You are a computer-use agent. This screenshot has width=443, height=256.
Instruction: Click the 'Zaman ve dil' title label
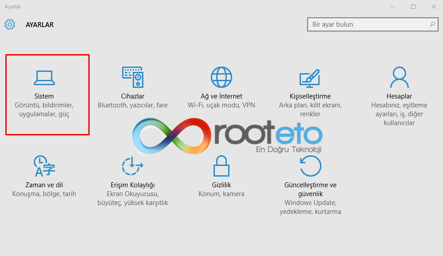tap(44, 185)
